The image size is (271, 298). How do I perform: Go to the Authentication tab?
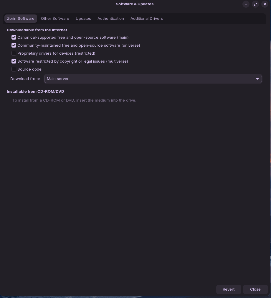point(111,19)
